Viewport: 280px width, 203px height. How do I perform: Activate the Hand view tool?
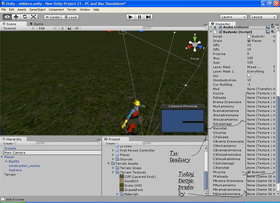click(7, 17)
